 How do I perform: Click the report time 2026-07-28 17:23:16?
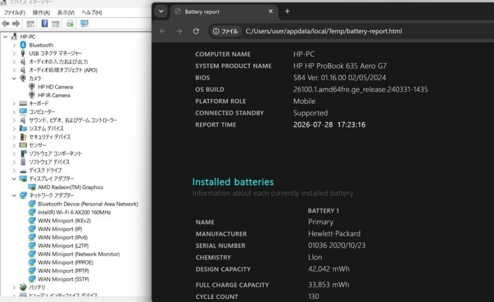(x=329, y=124)
